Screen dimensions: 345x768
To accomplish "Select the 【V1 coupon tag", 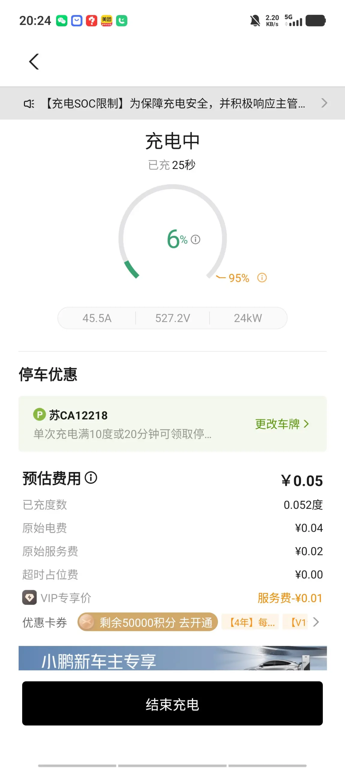I will (x=295, y=622).
